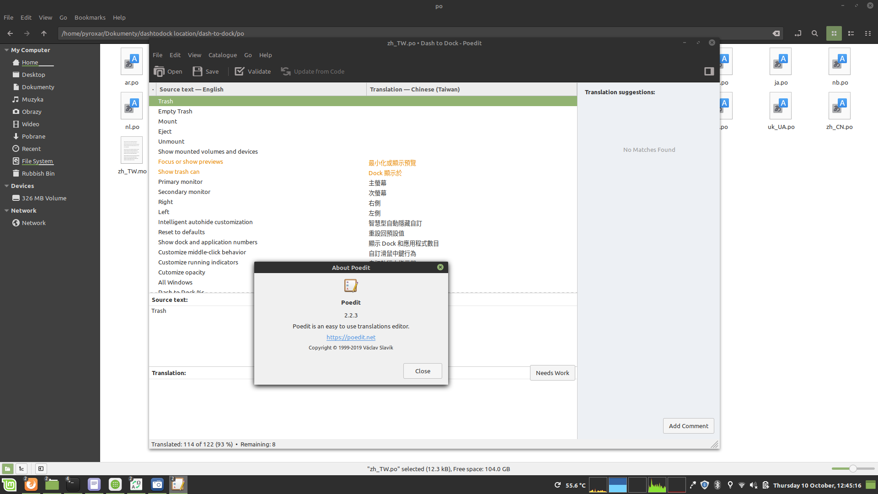Click the About Poedit dialog close X

pos(440,267)
